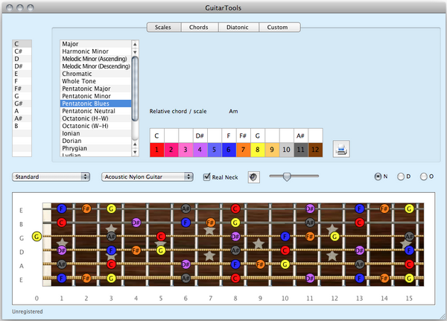Click red C note on G string fret 5

click(x=161, y=236)
